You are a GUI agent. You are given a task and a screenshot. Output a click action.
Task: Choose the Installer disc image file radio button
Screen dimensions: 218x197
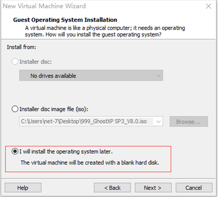point(15,109)
